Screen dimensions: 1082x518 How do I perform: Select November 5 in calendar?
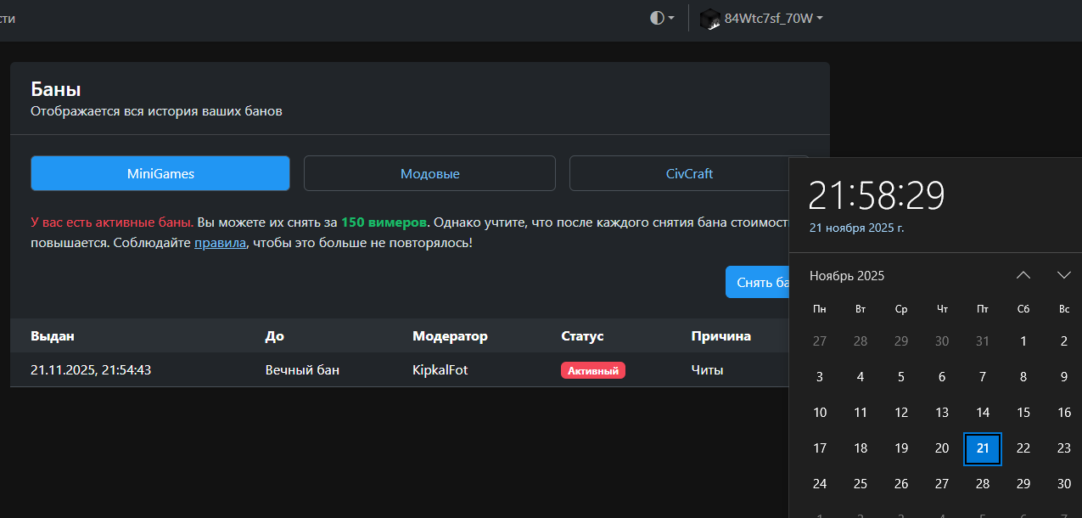[901, 377]
